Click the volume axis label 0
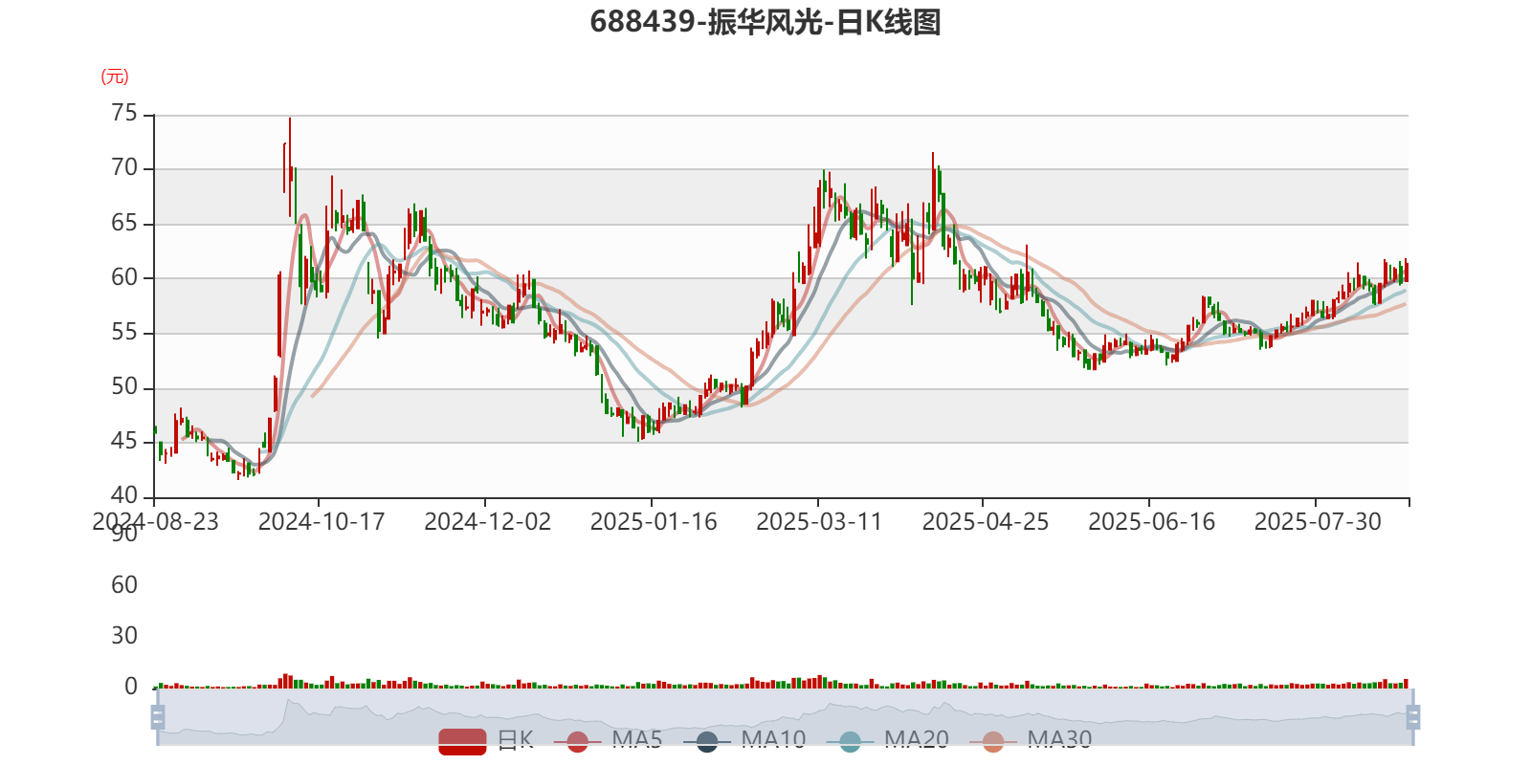This screenshot has width=1531, height=765. [131, 687]
